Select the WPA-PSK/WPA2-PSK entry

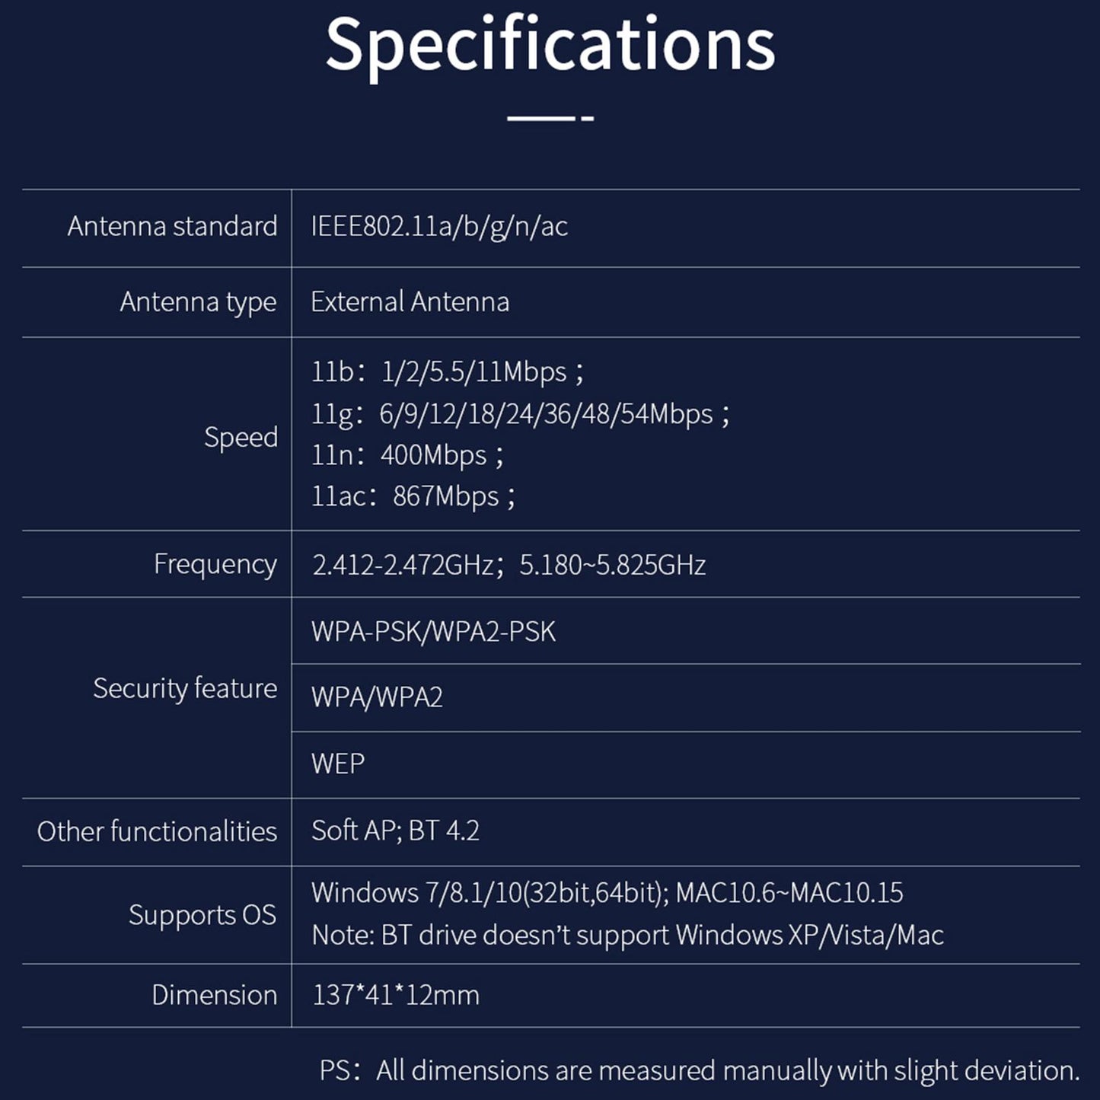pos(433,631)
